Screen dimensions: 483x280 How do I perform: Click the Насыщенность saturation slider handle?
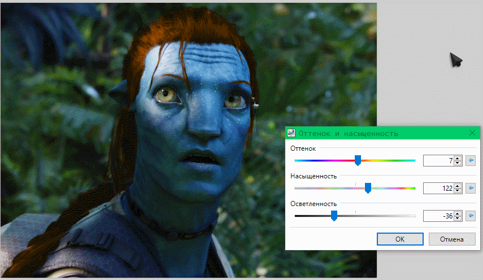[368, 188]
